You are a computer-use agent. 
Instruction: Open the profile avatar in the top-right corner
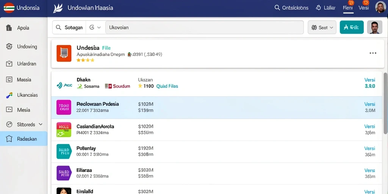(x=380, y=7)
